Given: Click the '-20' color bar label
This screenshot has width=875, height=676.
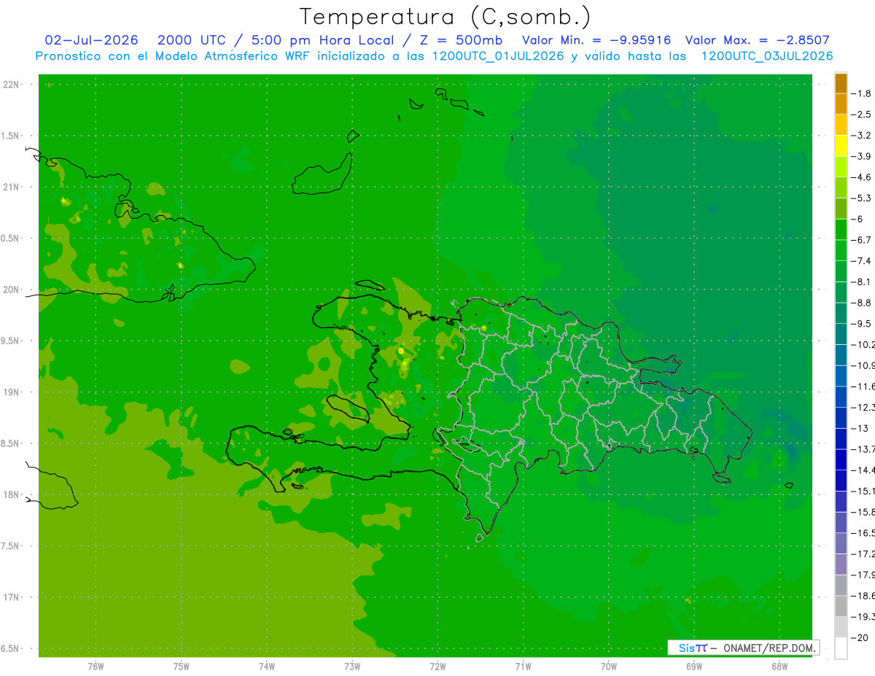Looking at the screenshot, I should [860, 638].
